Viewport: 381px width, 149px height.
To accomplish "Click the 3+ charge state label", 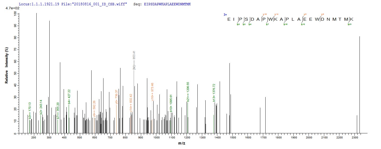I will point(225,15).
